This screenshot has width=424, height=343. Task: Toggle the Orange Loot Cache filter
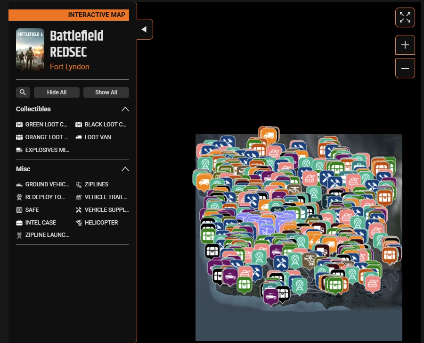pyautogui.click(x=19, y=137)
